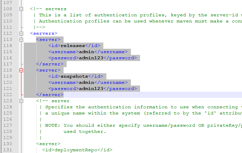Click line number 117 in the margin
Screen dimensions: 242x153
click(7, 64)
